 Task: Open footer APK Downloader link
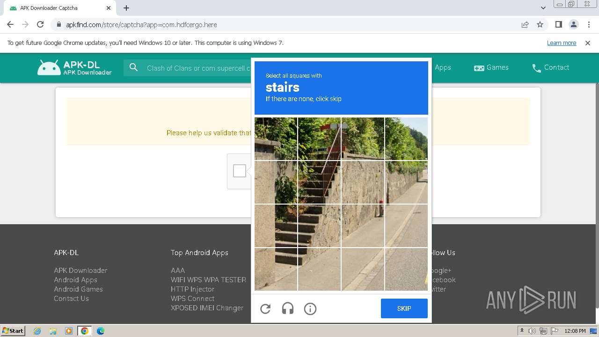pos(80,271)
